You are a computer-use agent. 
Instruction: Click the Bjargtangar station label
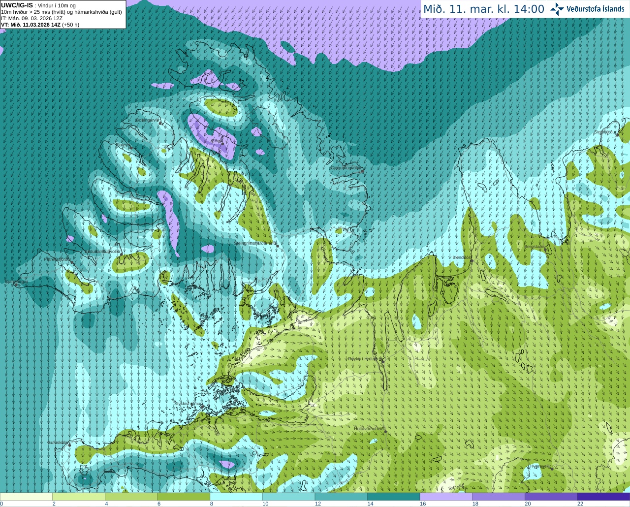point(16,282)
